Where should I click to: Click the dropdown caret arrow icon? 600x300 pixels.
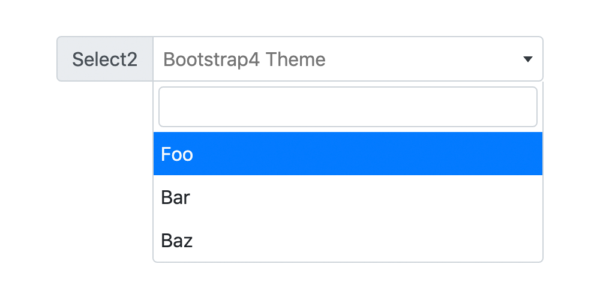point(528,59)
